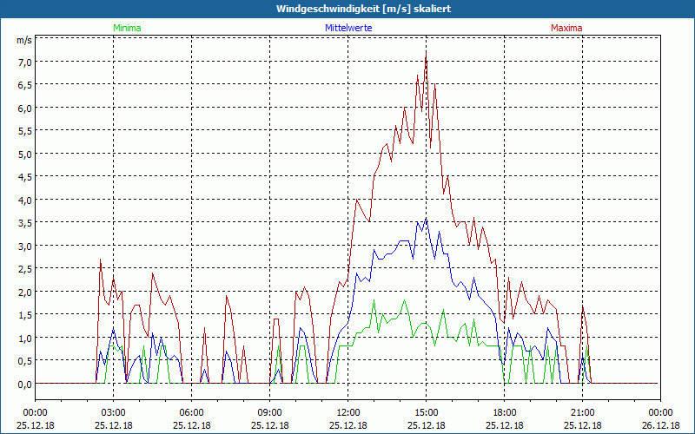Select the green 'Minima' legend label

pyautogui.click(x=126, y=28)
